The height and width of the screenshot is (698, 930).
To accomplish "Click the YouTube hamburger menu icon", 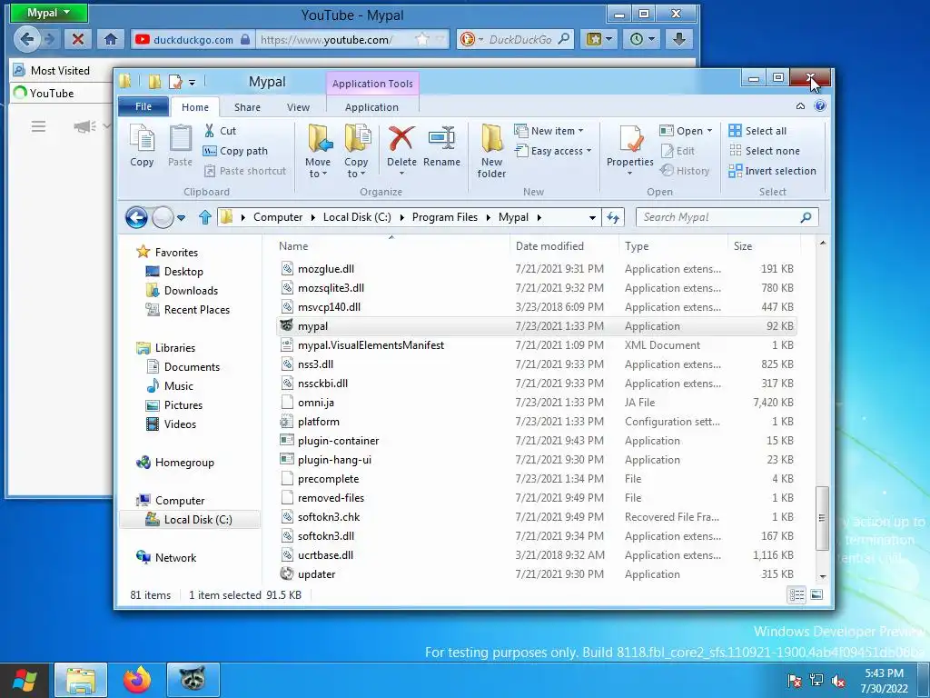I will (38, 126).
